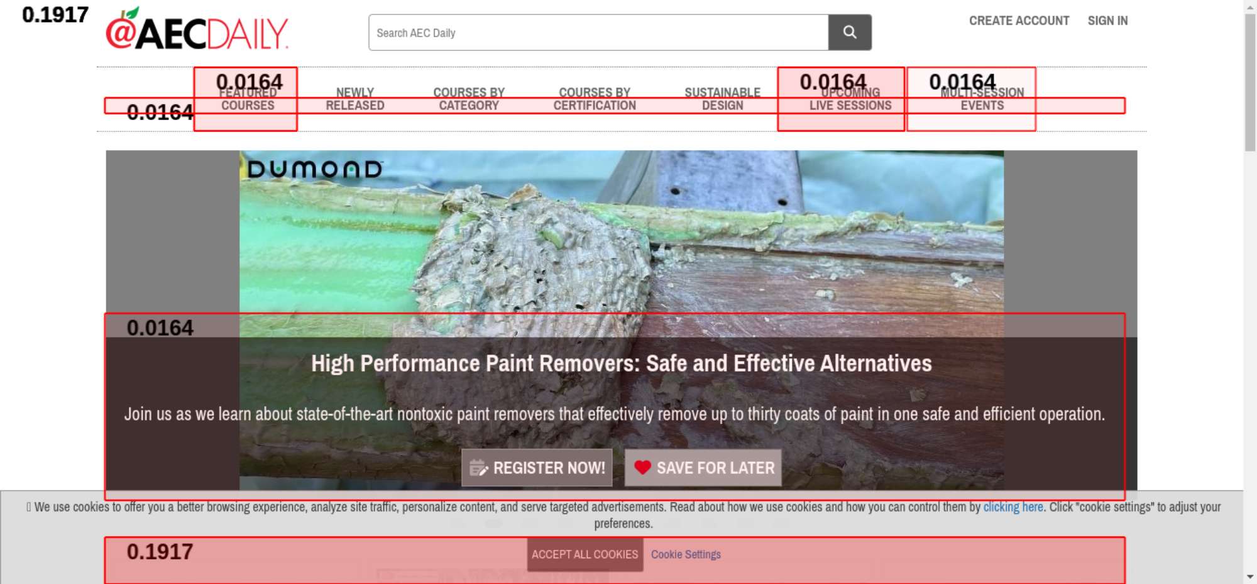The width and height of the screenshot is (1257, 584).
Task: Go to Sign In
Action: pos(1107,21)
